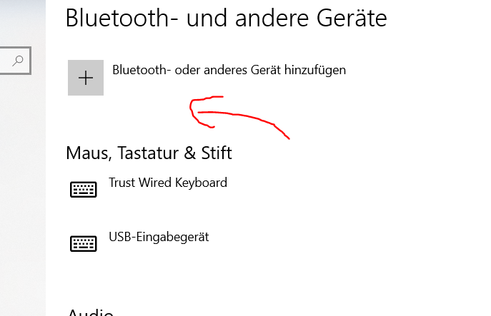Select the Trust Wired Keyboard device entry
Image resolution: width=491 pixels, height=316 pixels.
pos(167,183)
